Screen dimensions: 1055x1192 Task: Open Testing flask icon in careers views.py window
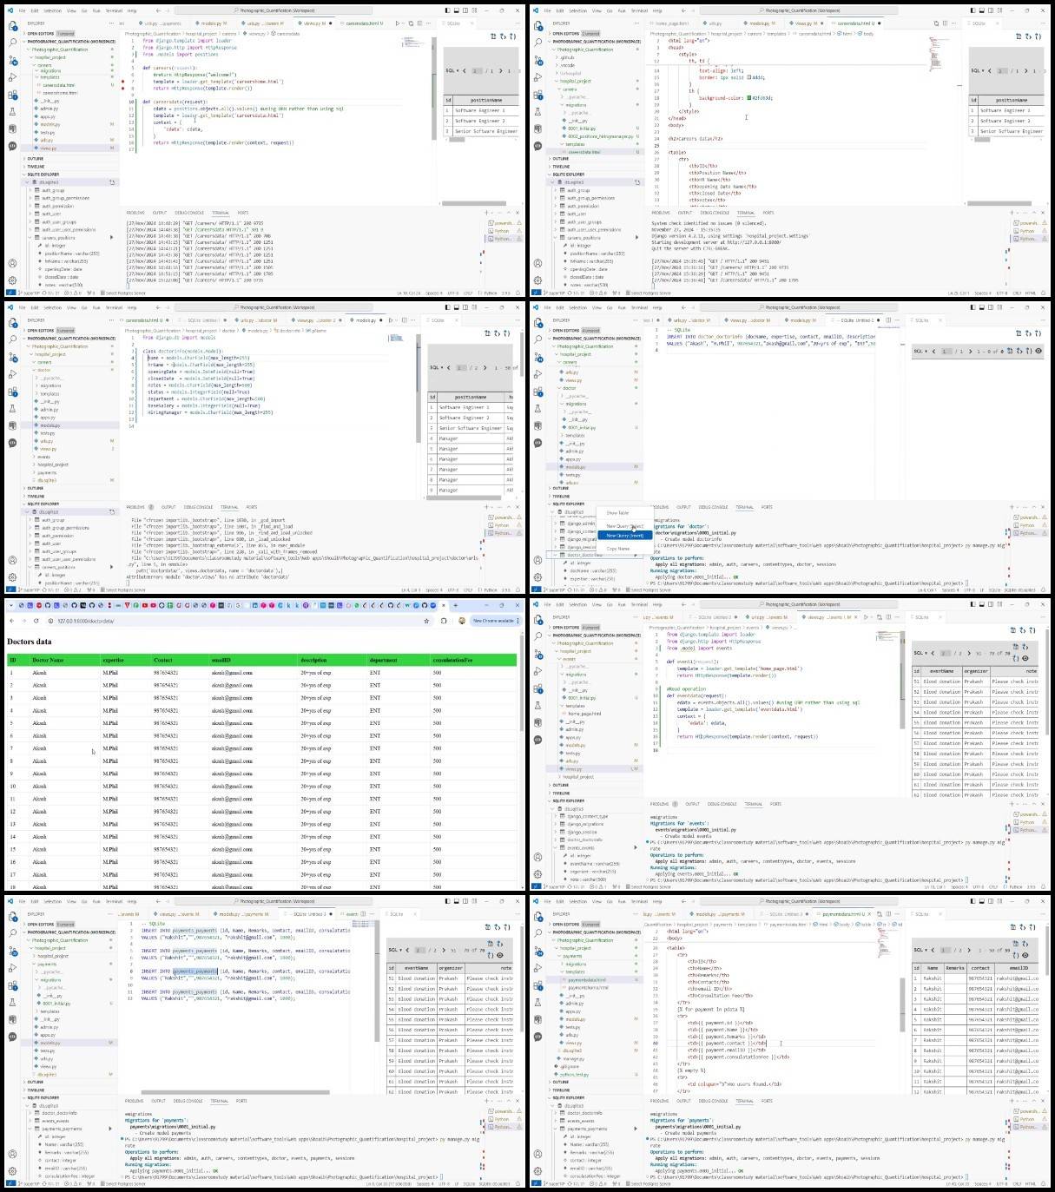[12, 111]
